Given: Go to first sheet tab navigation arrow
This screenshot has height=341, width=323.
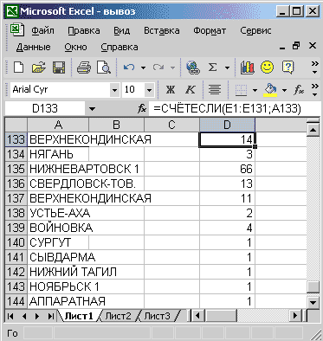Looking at the screenshot, I should click(x=10, y=317).
